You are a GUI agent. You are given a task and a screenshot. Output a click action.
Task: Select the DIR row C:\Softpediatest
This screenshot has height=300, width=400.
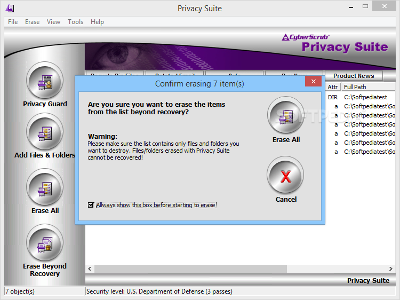(x=360, y=97)
